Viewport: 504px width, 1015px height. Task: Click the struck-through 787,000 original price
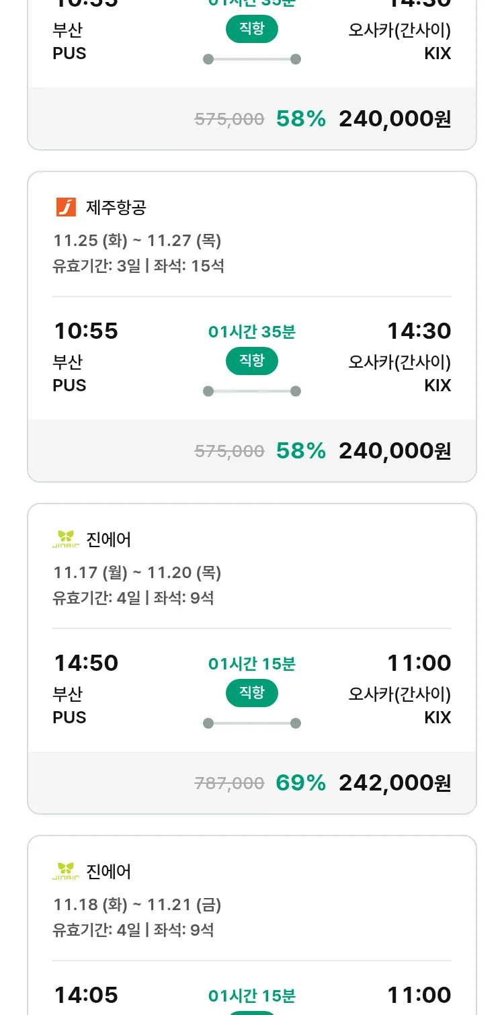[229, 783]
